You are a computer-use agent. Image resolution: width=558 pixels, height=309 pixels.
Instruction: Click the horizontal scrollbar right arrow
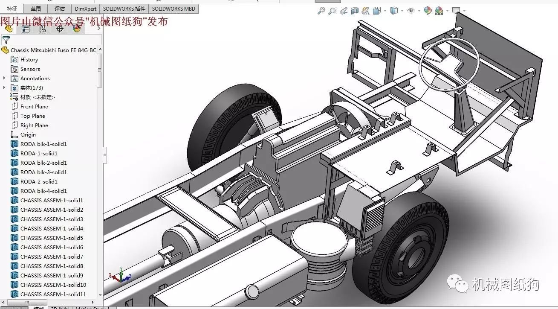[x=93, y=302]
